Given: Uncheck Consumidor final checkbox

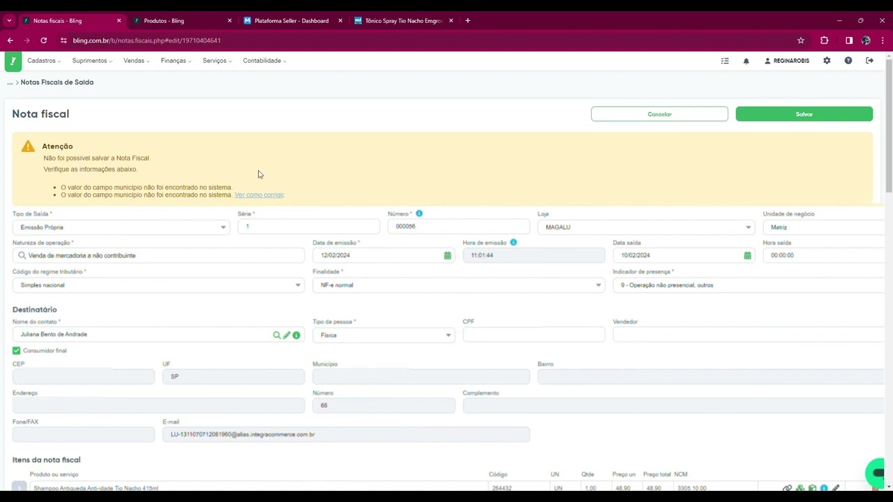Looking at the screenshot, I should coord(16,351).
